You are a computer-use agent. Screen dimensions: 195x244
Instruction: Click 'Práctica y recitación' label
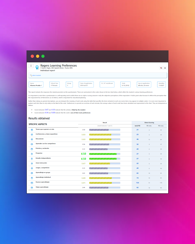click(x=42, y=149)
